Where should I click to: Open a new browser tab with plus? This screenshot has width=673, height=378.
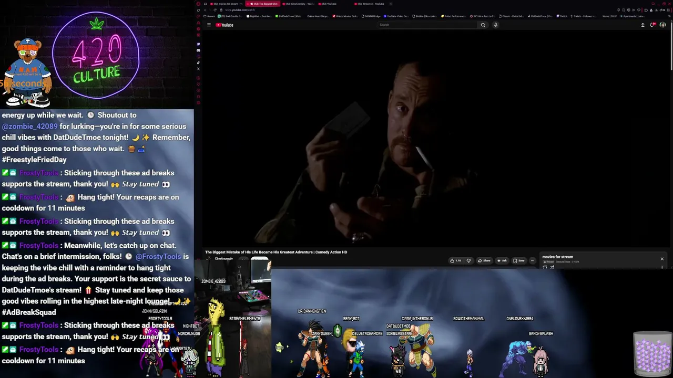tap(391, 4)
